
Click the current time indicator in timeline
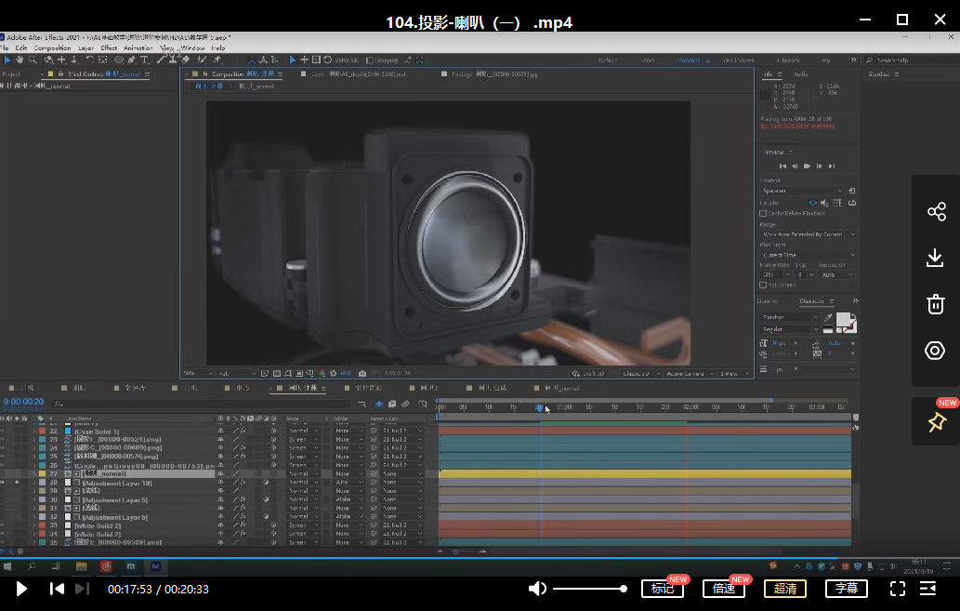pos(539,407)
